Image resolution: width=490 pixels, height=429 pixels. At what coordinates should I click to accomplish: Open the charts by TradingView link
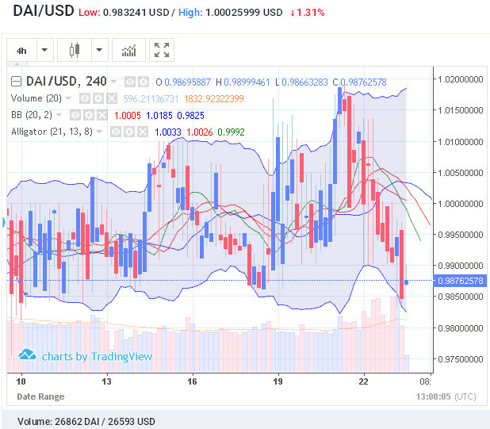pos(86,356)
